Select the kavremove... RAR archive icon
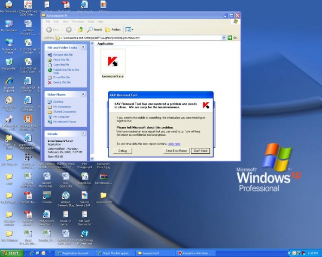 tap(103, 179)
